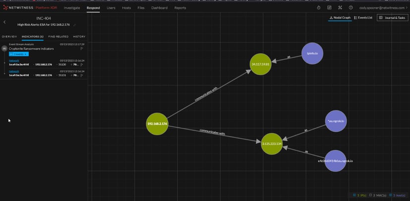
Task: Click the INC-404 incident ID
Action: [x=44, y=18]
